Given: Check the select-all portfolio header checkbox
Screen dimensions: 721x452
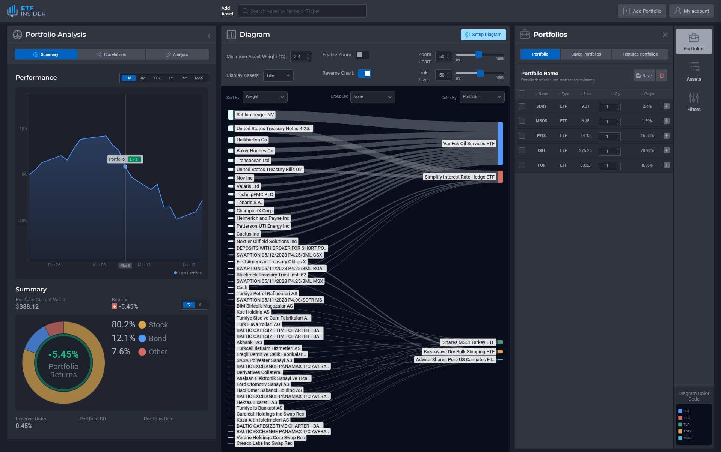Looking at the screenshot, I should (x=522, y=93).
